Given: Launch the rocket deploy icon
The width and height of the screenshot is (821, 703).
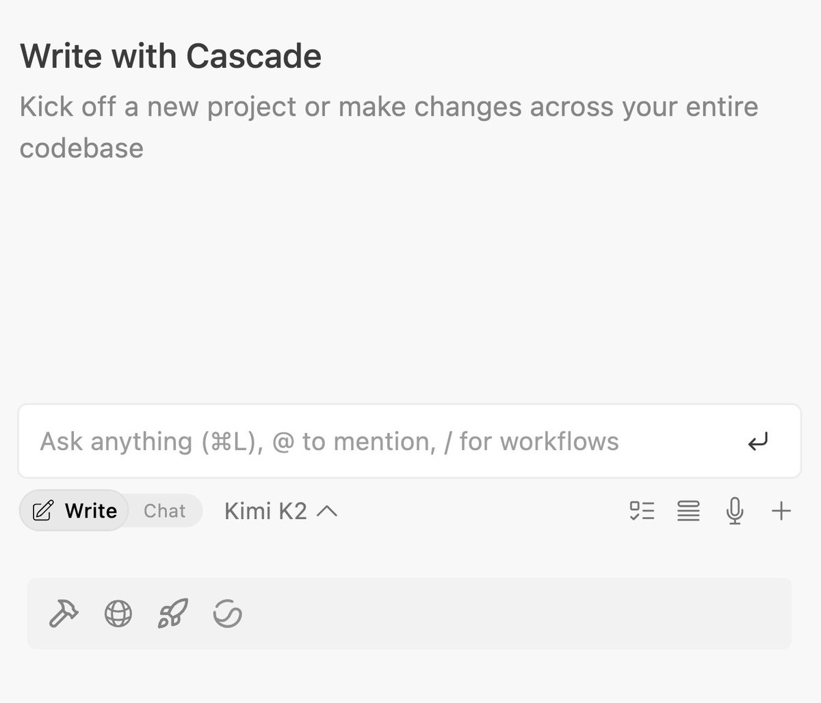Looking at the screenshot, I should (173, 613).
